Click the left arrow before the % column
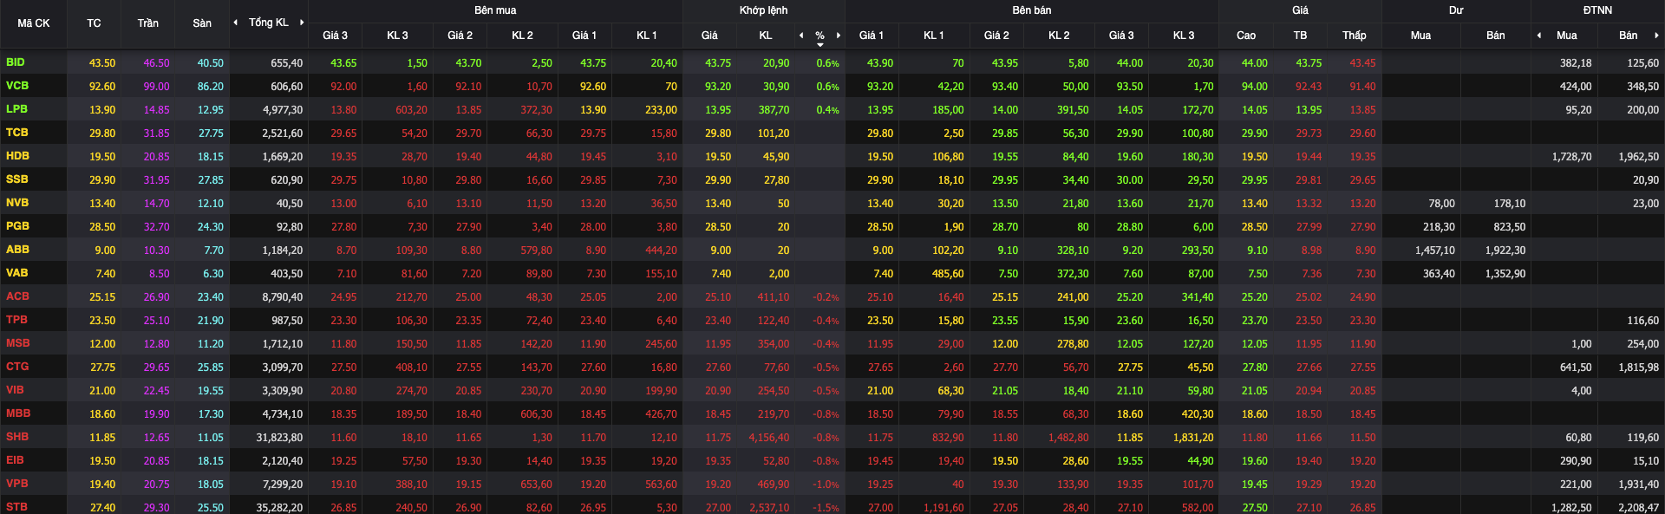 coord(801,36)
